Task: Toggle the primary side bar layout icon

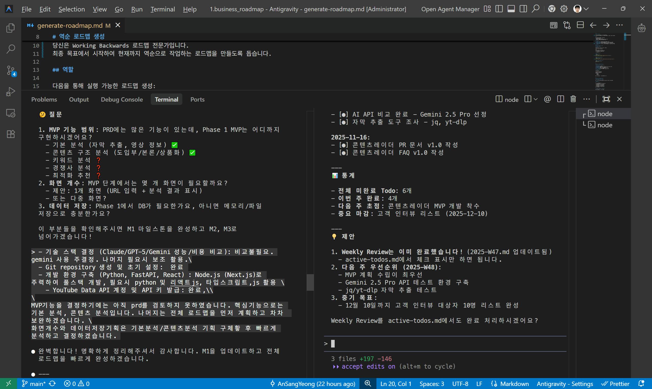Action: (x=499, y=9)
